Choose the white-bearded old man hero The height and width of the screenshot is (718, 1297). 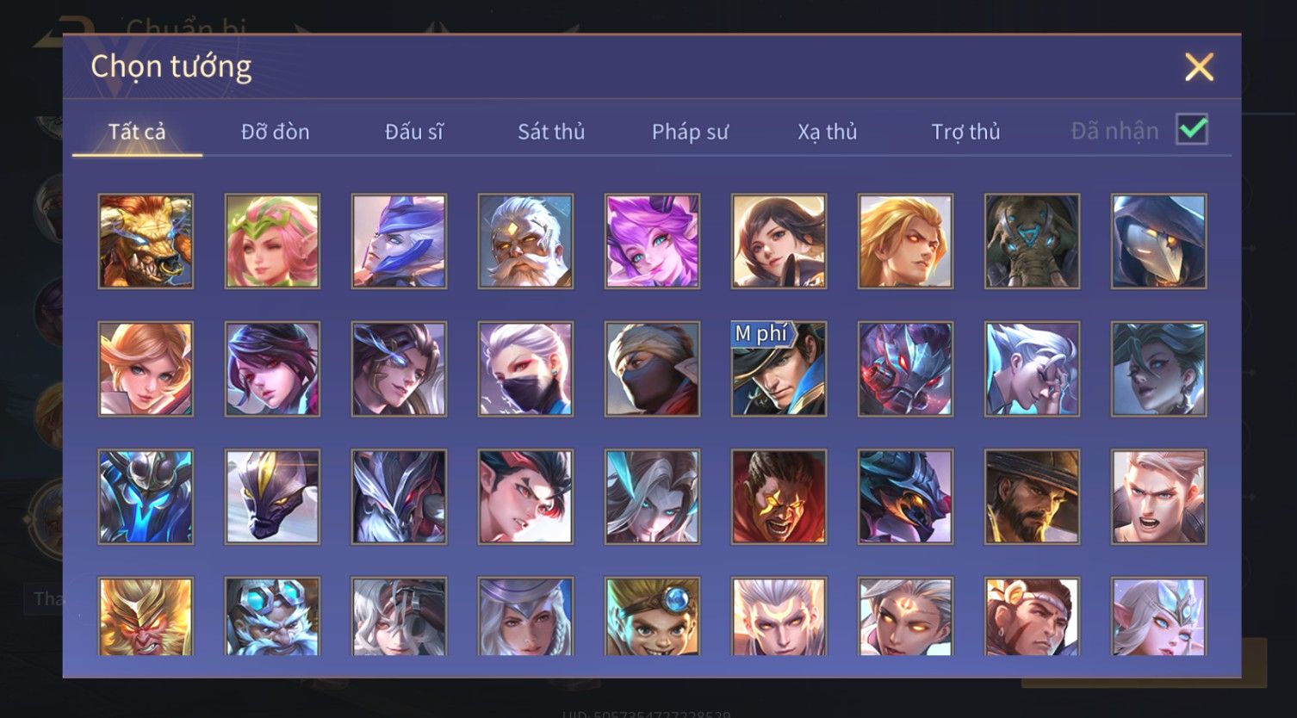tap(525, 241)
